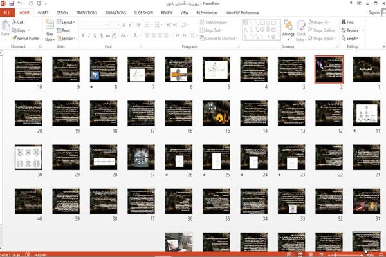Screen dimensions: 386x257
Task: Pick the oval shape in the gallery
Action: tap(268, 23)
